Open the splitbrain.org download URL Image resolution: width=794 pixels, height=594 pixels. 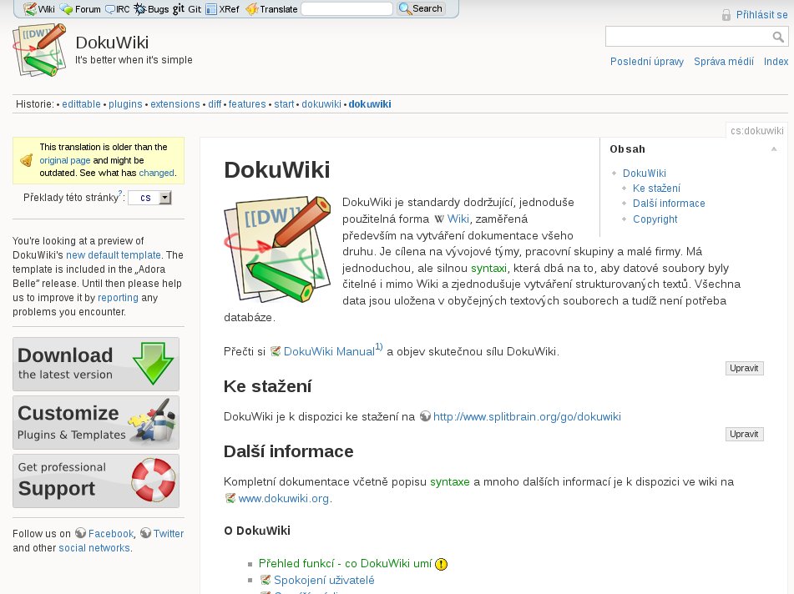pos(527,417)
